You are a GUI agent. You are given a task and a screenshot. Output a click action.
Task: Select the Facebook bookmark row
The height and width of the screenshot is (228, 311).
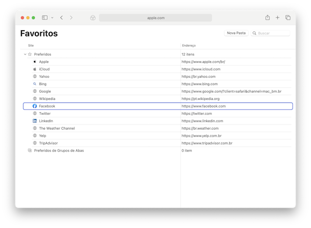tap(158, 106)
